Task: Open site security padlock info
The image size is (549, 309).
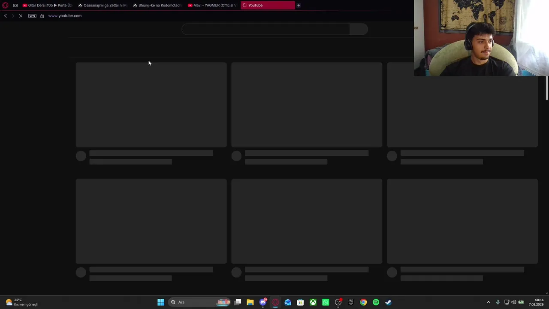Action: coord(42,16)
